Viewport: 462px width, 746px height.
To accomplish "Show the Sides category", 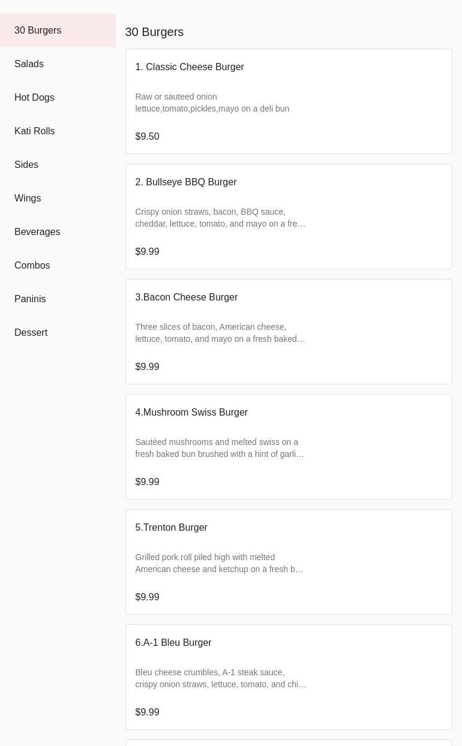I will [x=26, y=165].
